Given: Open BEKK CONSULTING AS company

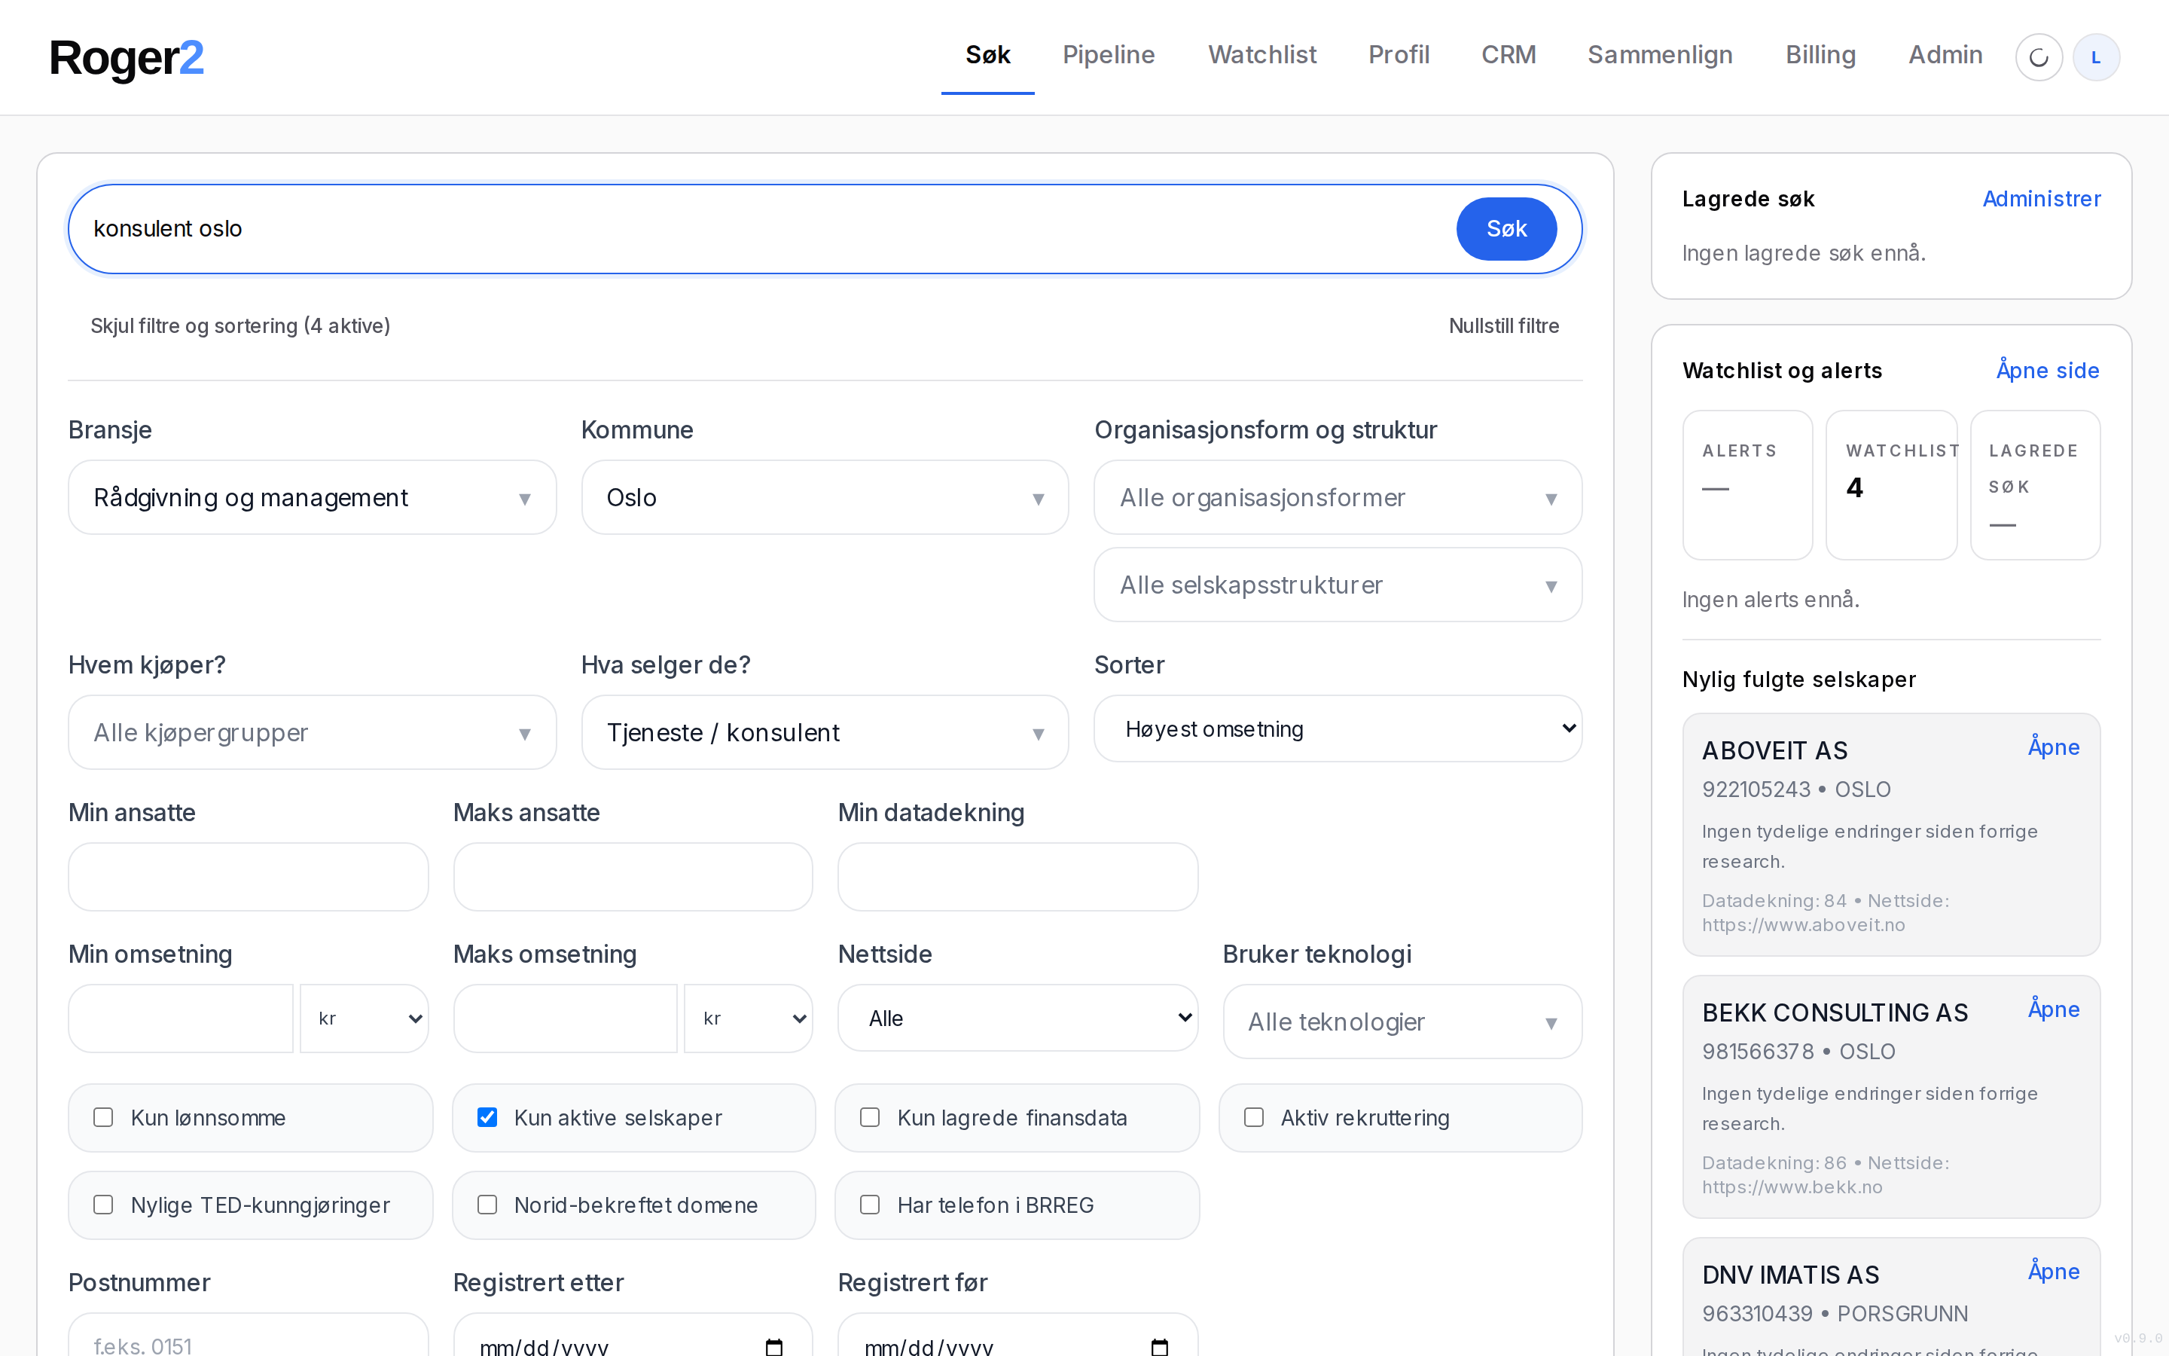Looking at the screenshot, I should click(2053, 1009).
